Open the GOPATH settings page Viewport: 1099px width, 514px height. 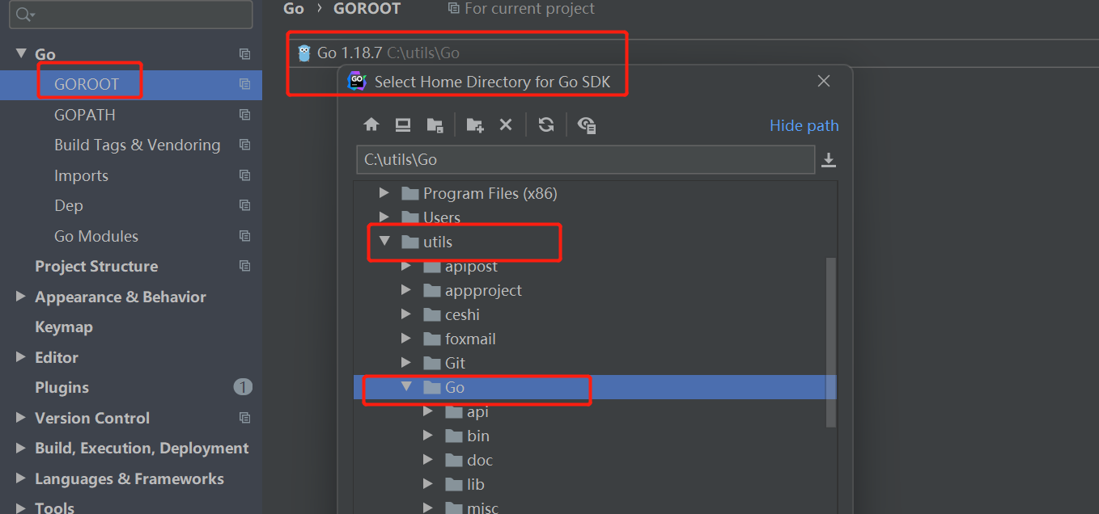[85, 115]
